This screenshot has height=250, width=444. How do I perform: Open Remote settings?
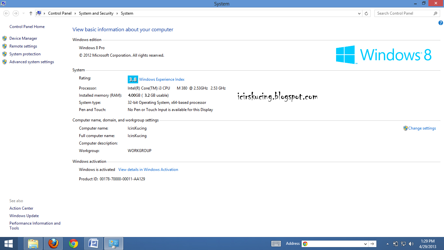click(x=23, y=46)
